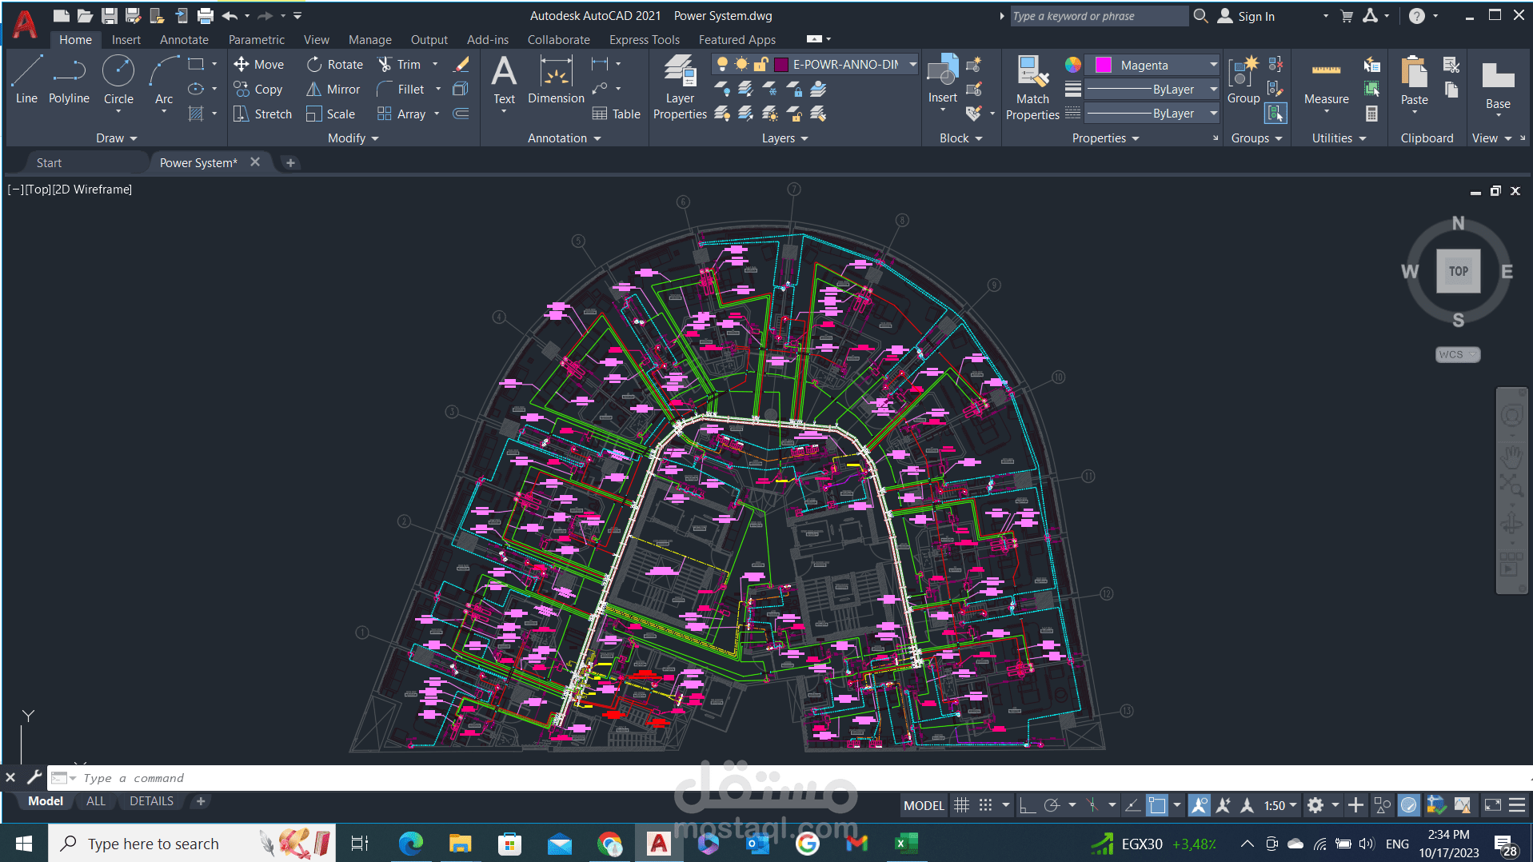Click the Group tool

pos(1244,80)
